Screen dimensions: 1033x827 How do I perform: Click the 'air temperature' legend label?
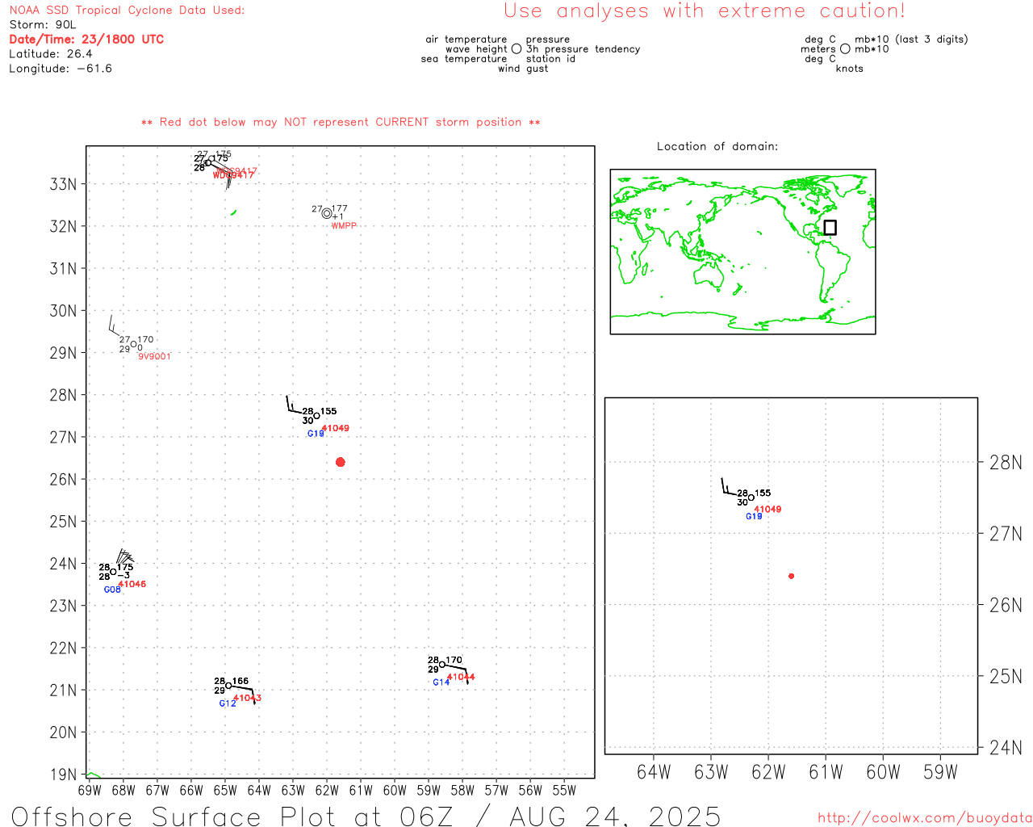point(466,40)
